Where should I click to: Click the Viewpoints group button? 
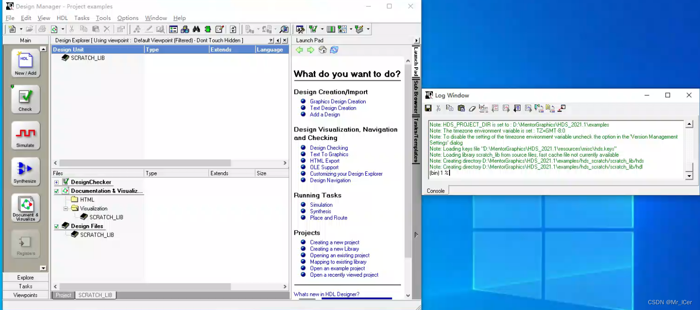tap(26, 295)
